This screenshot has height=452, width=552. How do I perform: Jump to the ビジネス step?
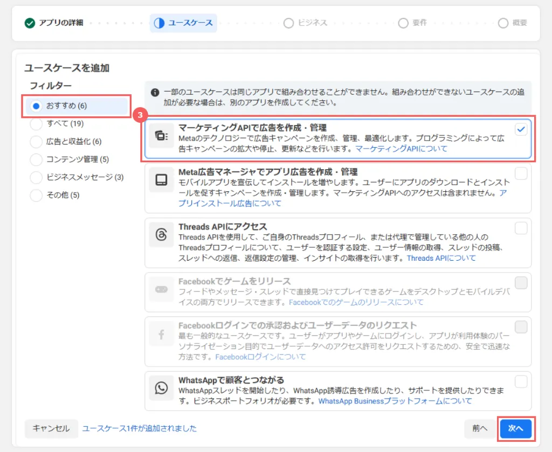pos(306,23)
